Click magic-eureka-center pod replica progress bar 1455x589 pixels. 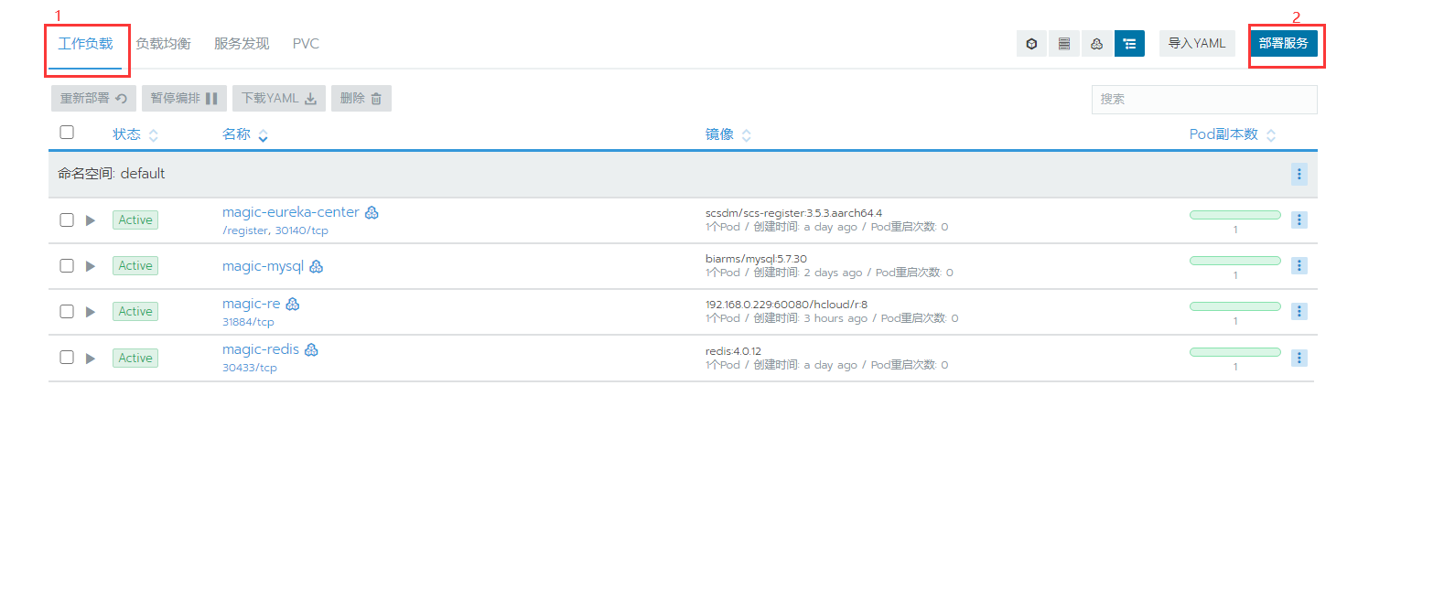[x=1235, y=215]
